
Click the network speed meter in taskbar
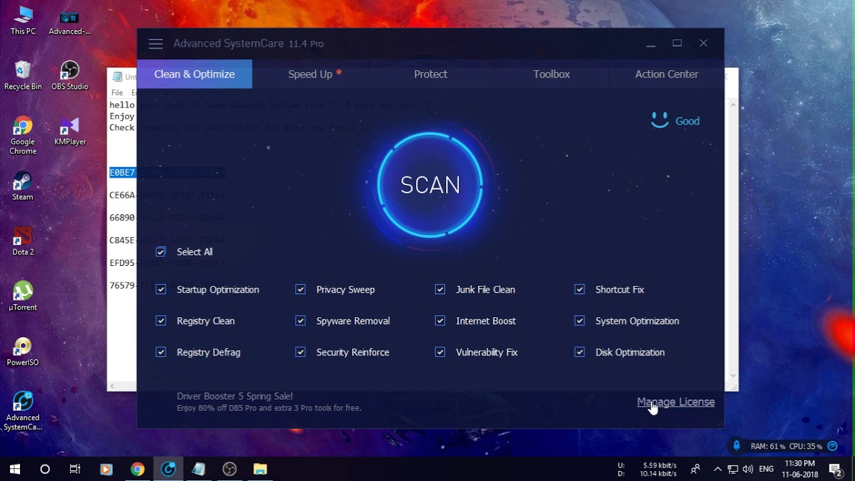[x=648, y=470]
